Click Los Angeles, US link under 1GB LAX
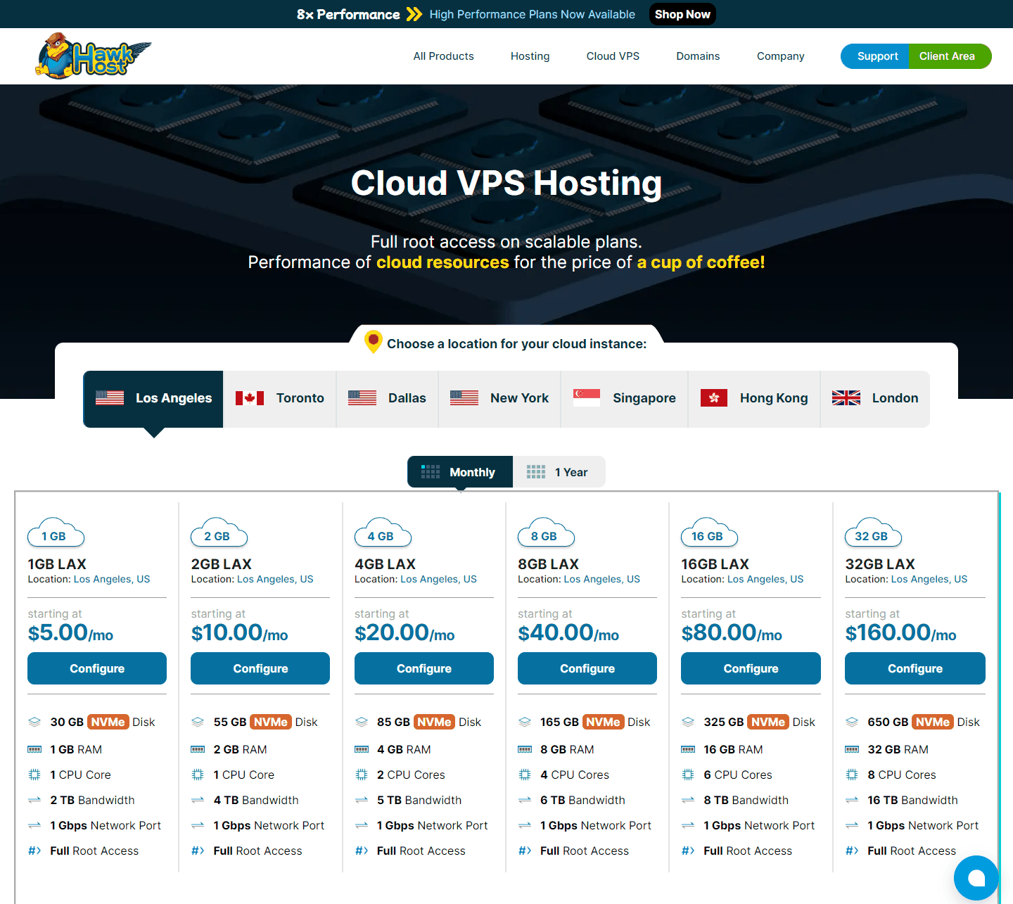 coord(112,579)
